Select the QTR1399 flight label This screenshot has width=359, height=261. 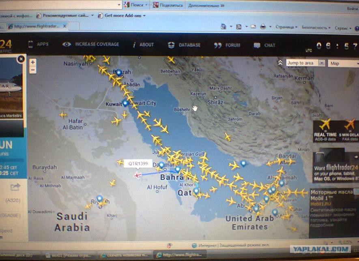138,164
